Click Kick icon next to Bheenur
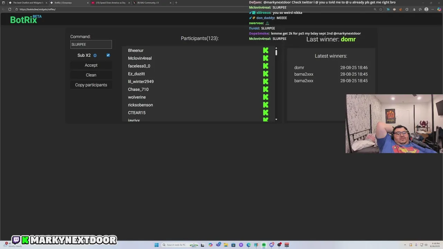Screen dimensions: 443x249 (x=265, y=50)
